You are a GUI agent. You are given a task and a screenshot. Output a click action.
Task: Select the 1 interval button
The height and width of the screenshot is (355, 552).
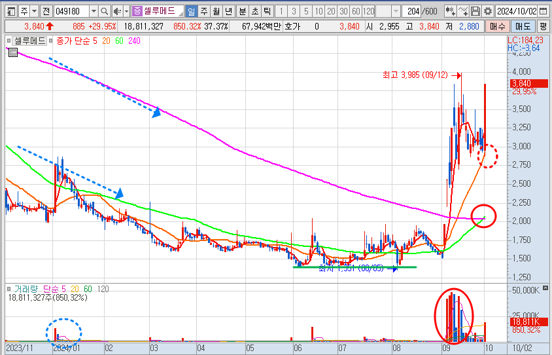[281, 12]
